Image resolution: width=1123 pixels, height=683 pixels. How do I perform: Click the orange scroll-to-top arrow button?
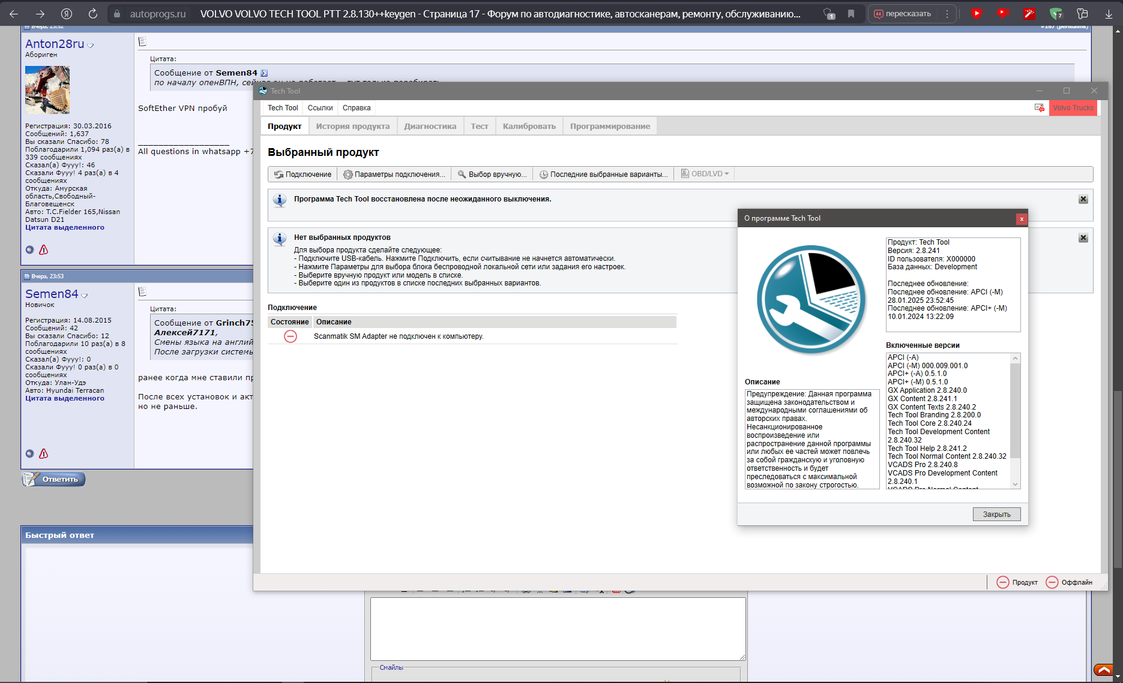click(x=1103, y=670)
